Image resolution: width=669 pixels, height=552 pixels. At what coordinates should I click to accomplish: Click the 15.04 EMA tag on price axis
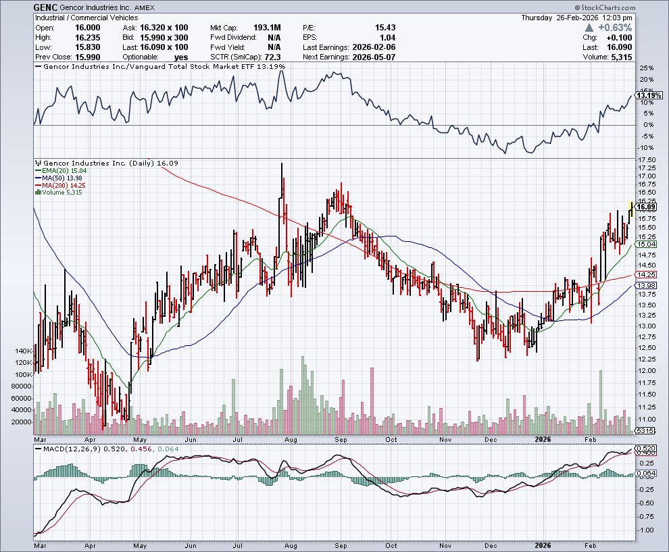646,245
